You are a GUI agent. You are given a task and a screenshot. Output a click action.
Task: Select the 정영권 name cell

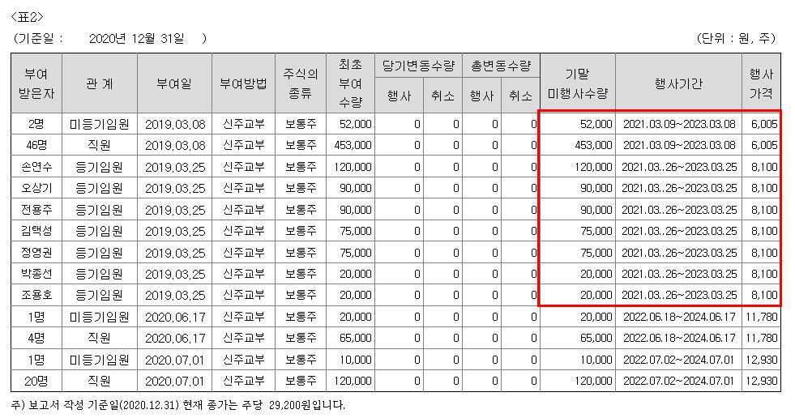pyautogui.click(x=36, y=252)
